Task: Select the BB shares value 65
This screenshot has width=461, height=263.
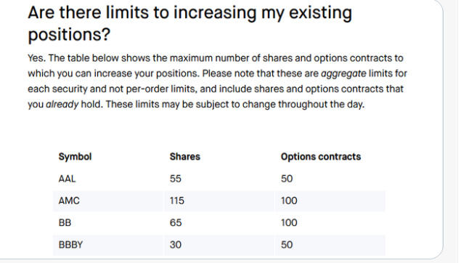Action: [176, 223]
